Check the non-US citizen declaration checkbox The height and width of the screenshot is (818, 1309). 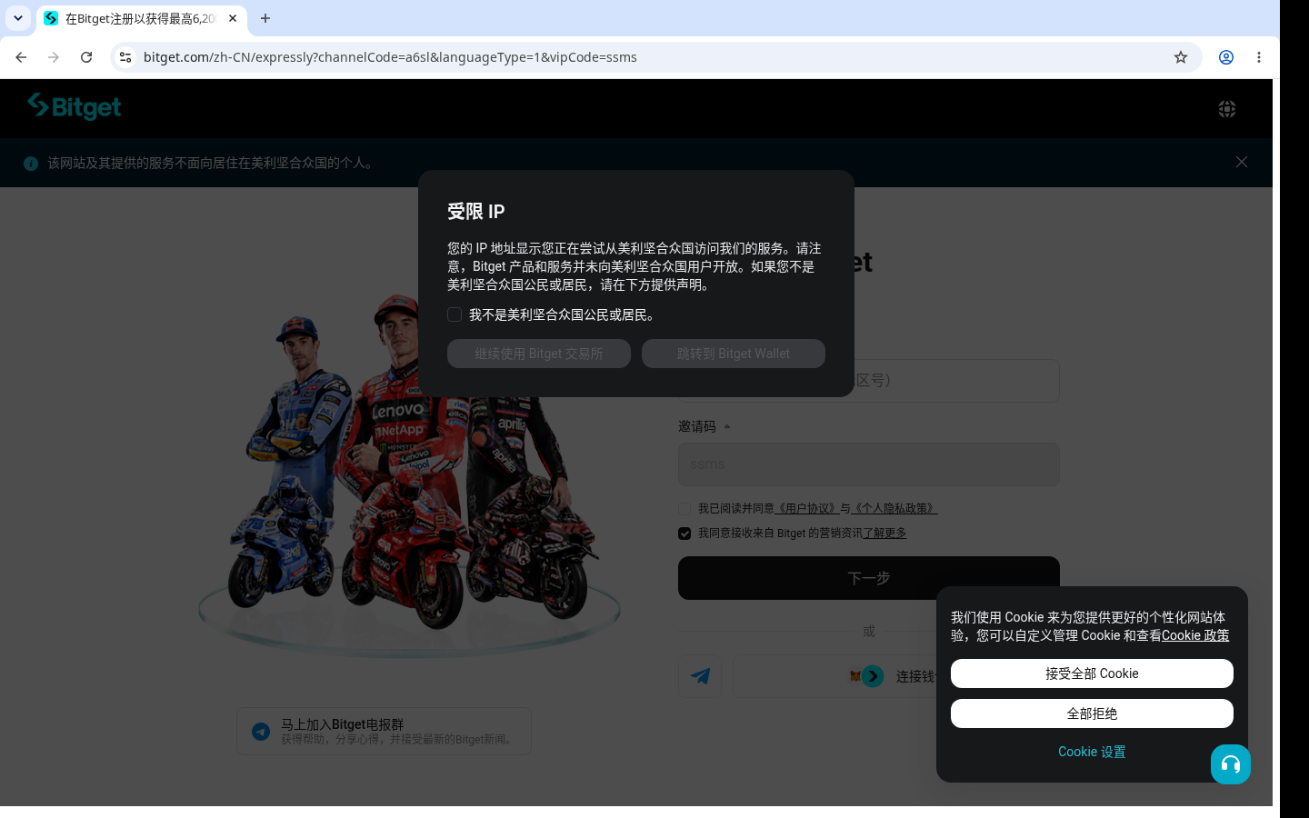[455, 314]
